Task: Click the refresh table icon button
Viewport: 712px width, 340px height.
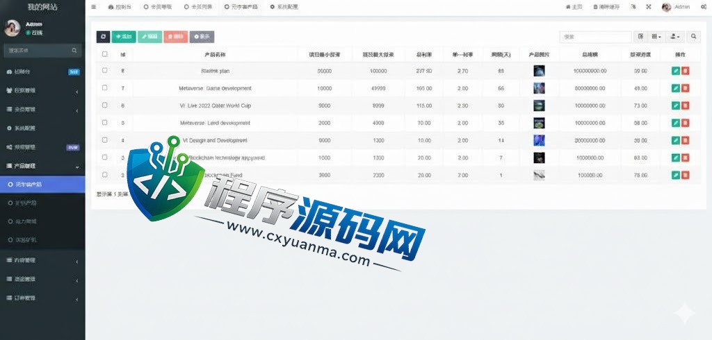Action: coord(103,37)
